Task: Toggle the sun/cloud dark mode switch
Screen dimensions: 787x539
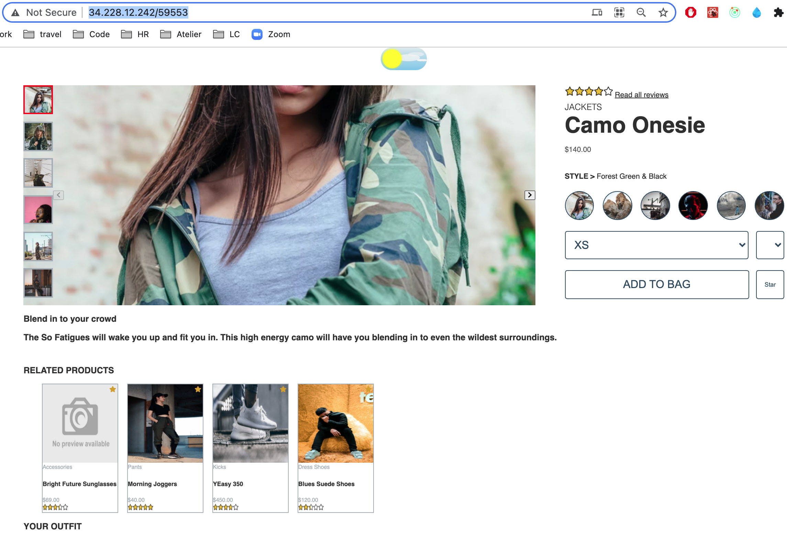Action: click(x=403, y=59)
